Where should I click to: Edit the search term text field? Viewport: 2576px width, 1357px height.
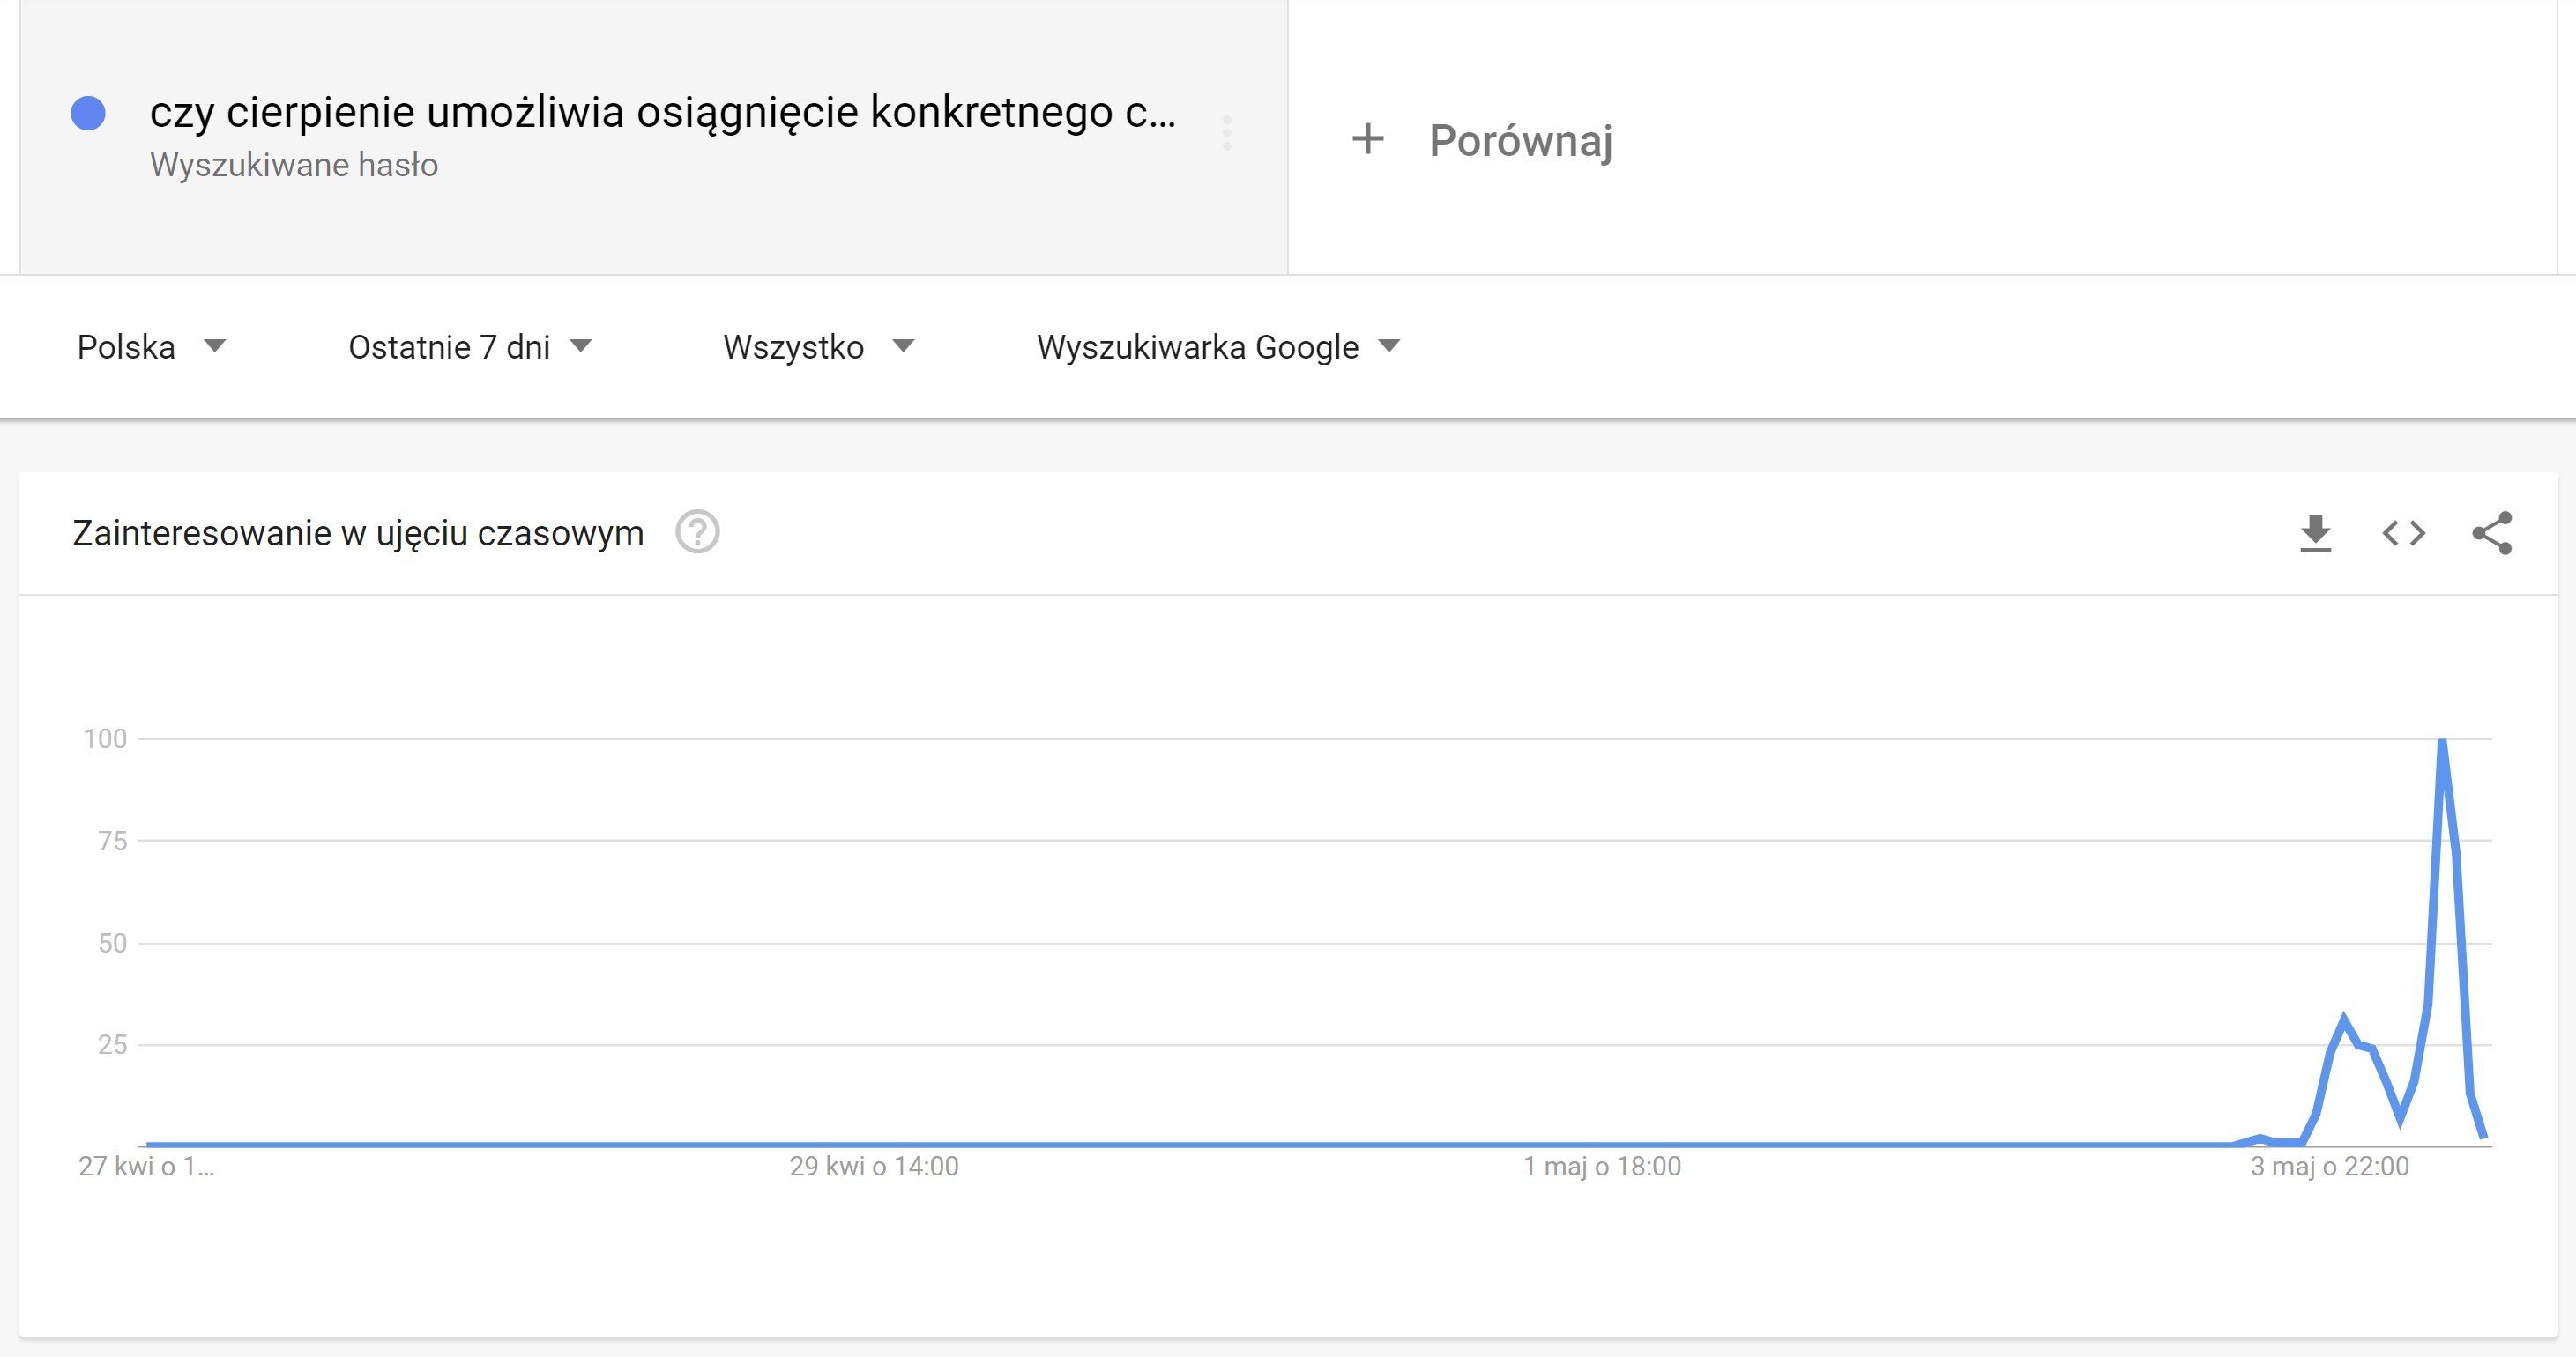(x=662, y=112)
